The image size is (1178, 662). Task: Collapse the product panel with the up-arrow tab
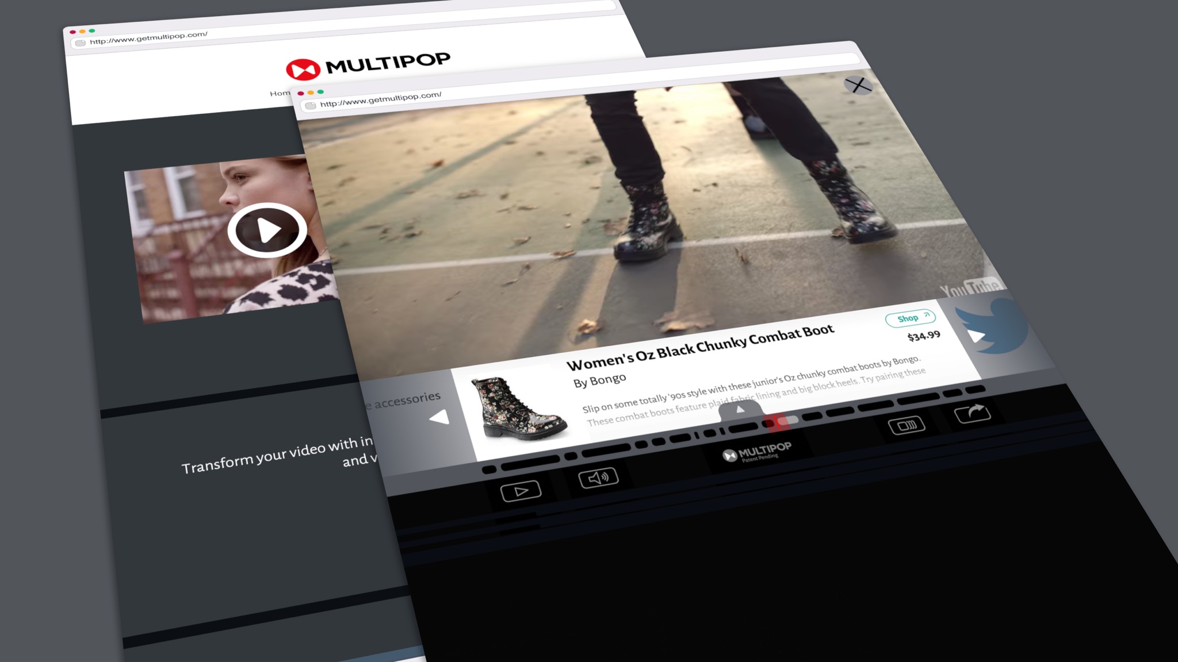tap(740, 410)
